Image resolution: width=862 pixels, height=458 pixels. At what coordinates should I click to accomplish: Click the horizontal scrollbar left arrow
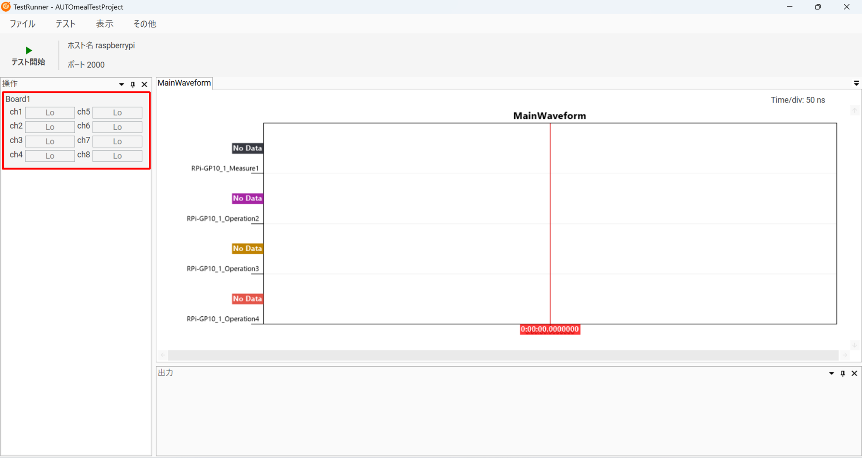tap(163, 355)
